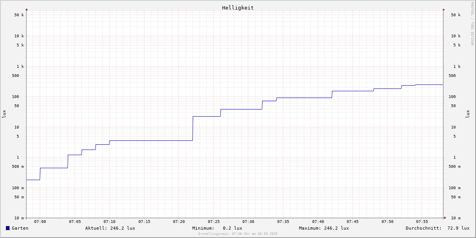Click the Erstellungszeit timestamp footer text
476x238 pixels.
pyautogui.click(x=238, y=234)
